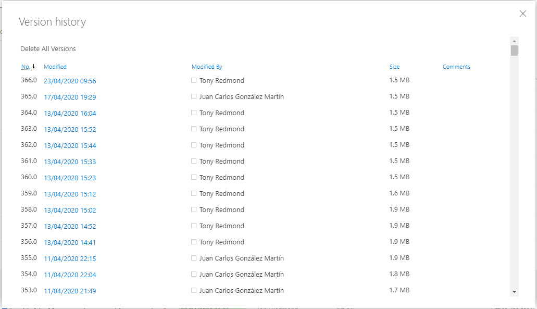Open version dated 13/04/2020 15:33

[70, 162]
